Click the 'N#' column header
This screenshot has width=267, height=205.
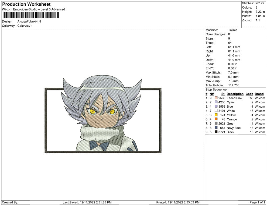212,94
